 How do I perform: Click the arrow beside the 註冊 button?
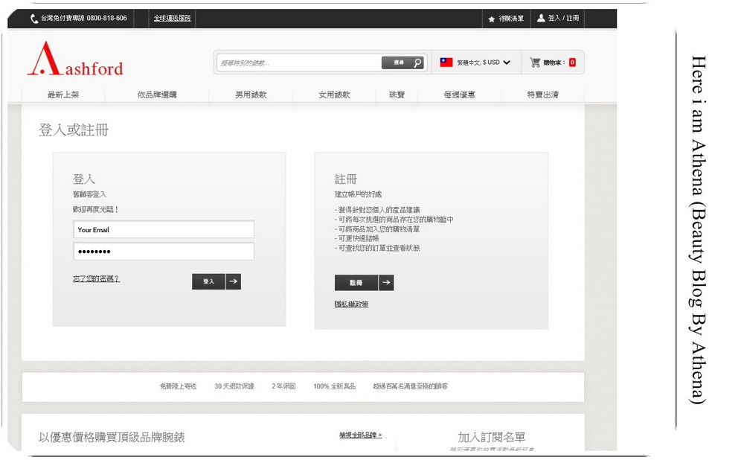pos(386,282)
